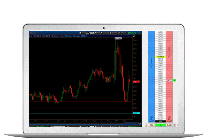Click the yellow highlighted price row in ladder

coord(160,57)
